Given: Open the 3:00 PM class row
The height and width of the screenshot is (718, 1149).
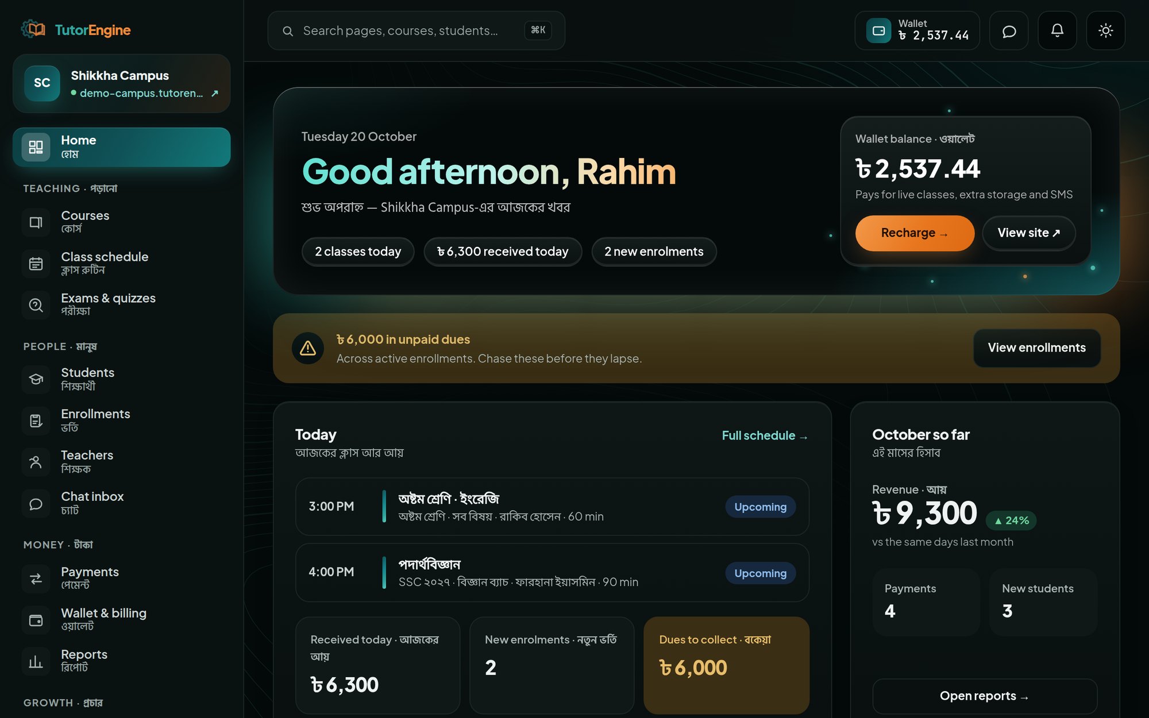Looking at the screenshot, I should tap(552, 507).
